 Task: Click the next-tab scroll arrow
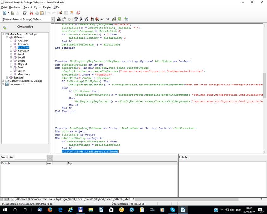(x=9, y=199)
